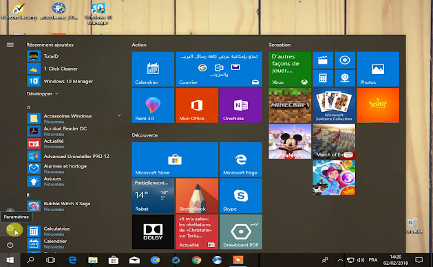Click the Action group heading
The height and width of the screenshot is (267, 433).
tap(139, 45)
